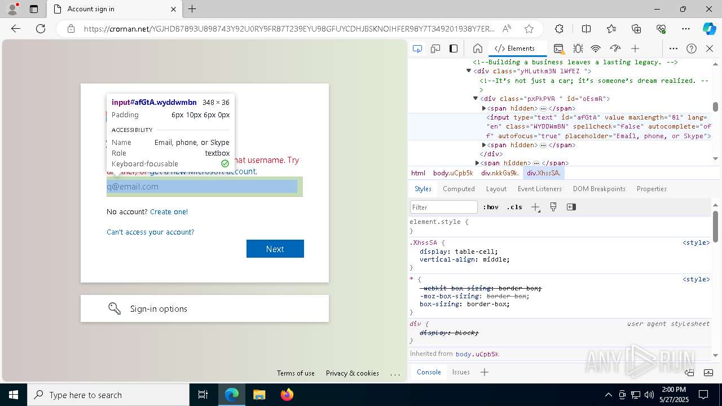Open the first <style> source link for .XhssSA rule
The height and width of the screenshot is (406, 722).
tap(696, 242)
